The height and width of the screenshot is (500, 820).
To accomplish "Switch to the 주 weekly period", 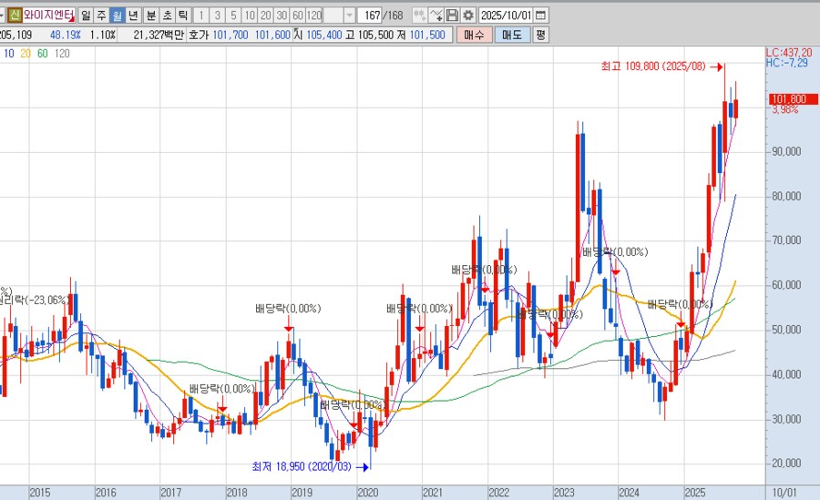I will pyautogui.click(x=101, y=15).
